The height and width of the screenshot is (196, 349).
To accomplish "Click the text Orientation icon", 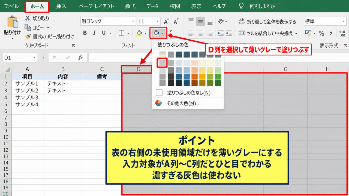I will click(x=221, y=21).
